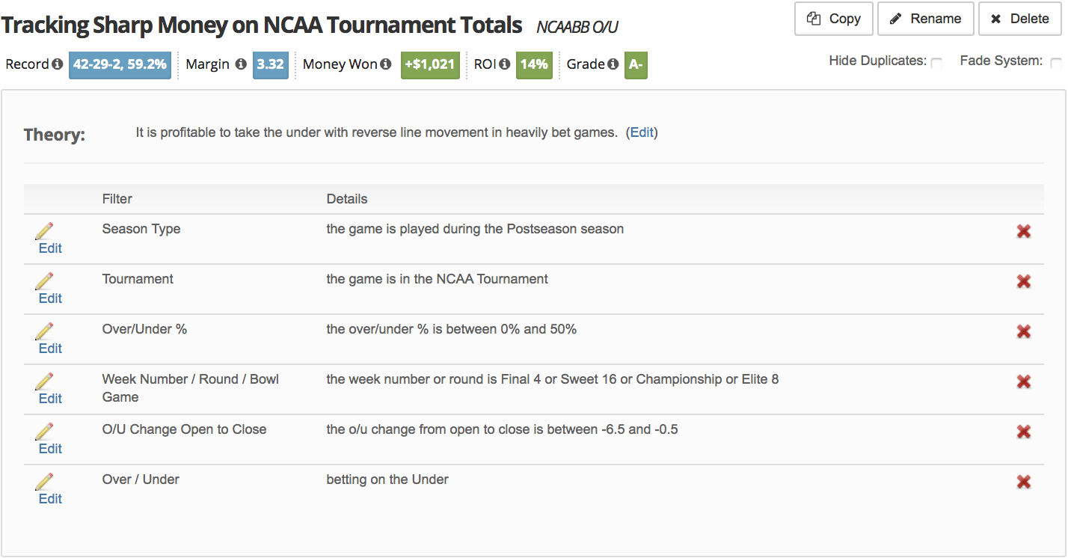Delete the system with the Delete button
Image resolution: width=1068 pixels, height=558 pixels.
pyautogui.click(x=1019, y=19)
